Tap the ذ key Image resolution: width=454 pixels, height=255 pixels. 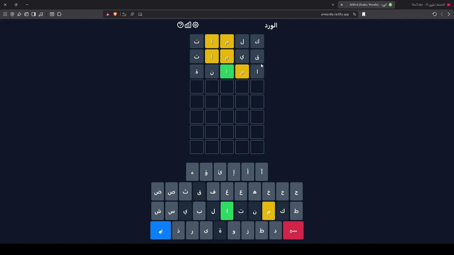coord(178,231)
